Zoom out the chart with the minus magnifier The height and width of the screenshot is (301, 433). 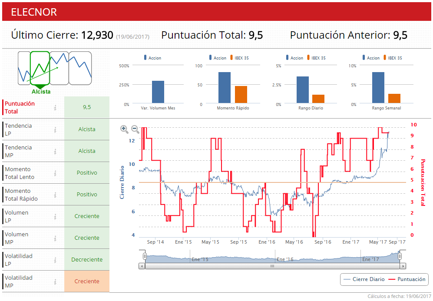135,129
